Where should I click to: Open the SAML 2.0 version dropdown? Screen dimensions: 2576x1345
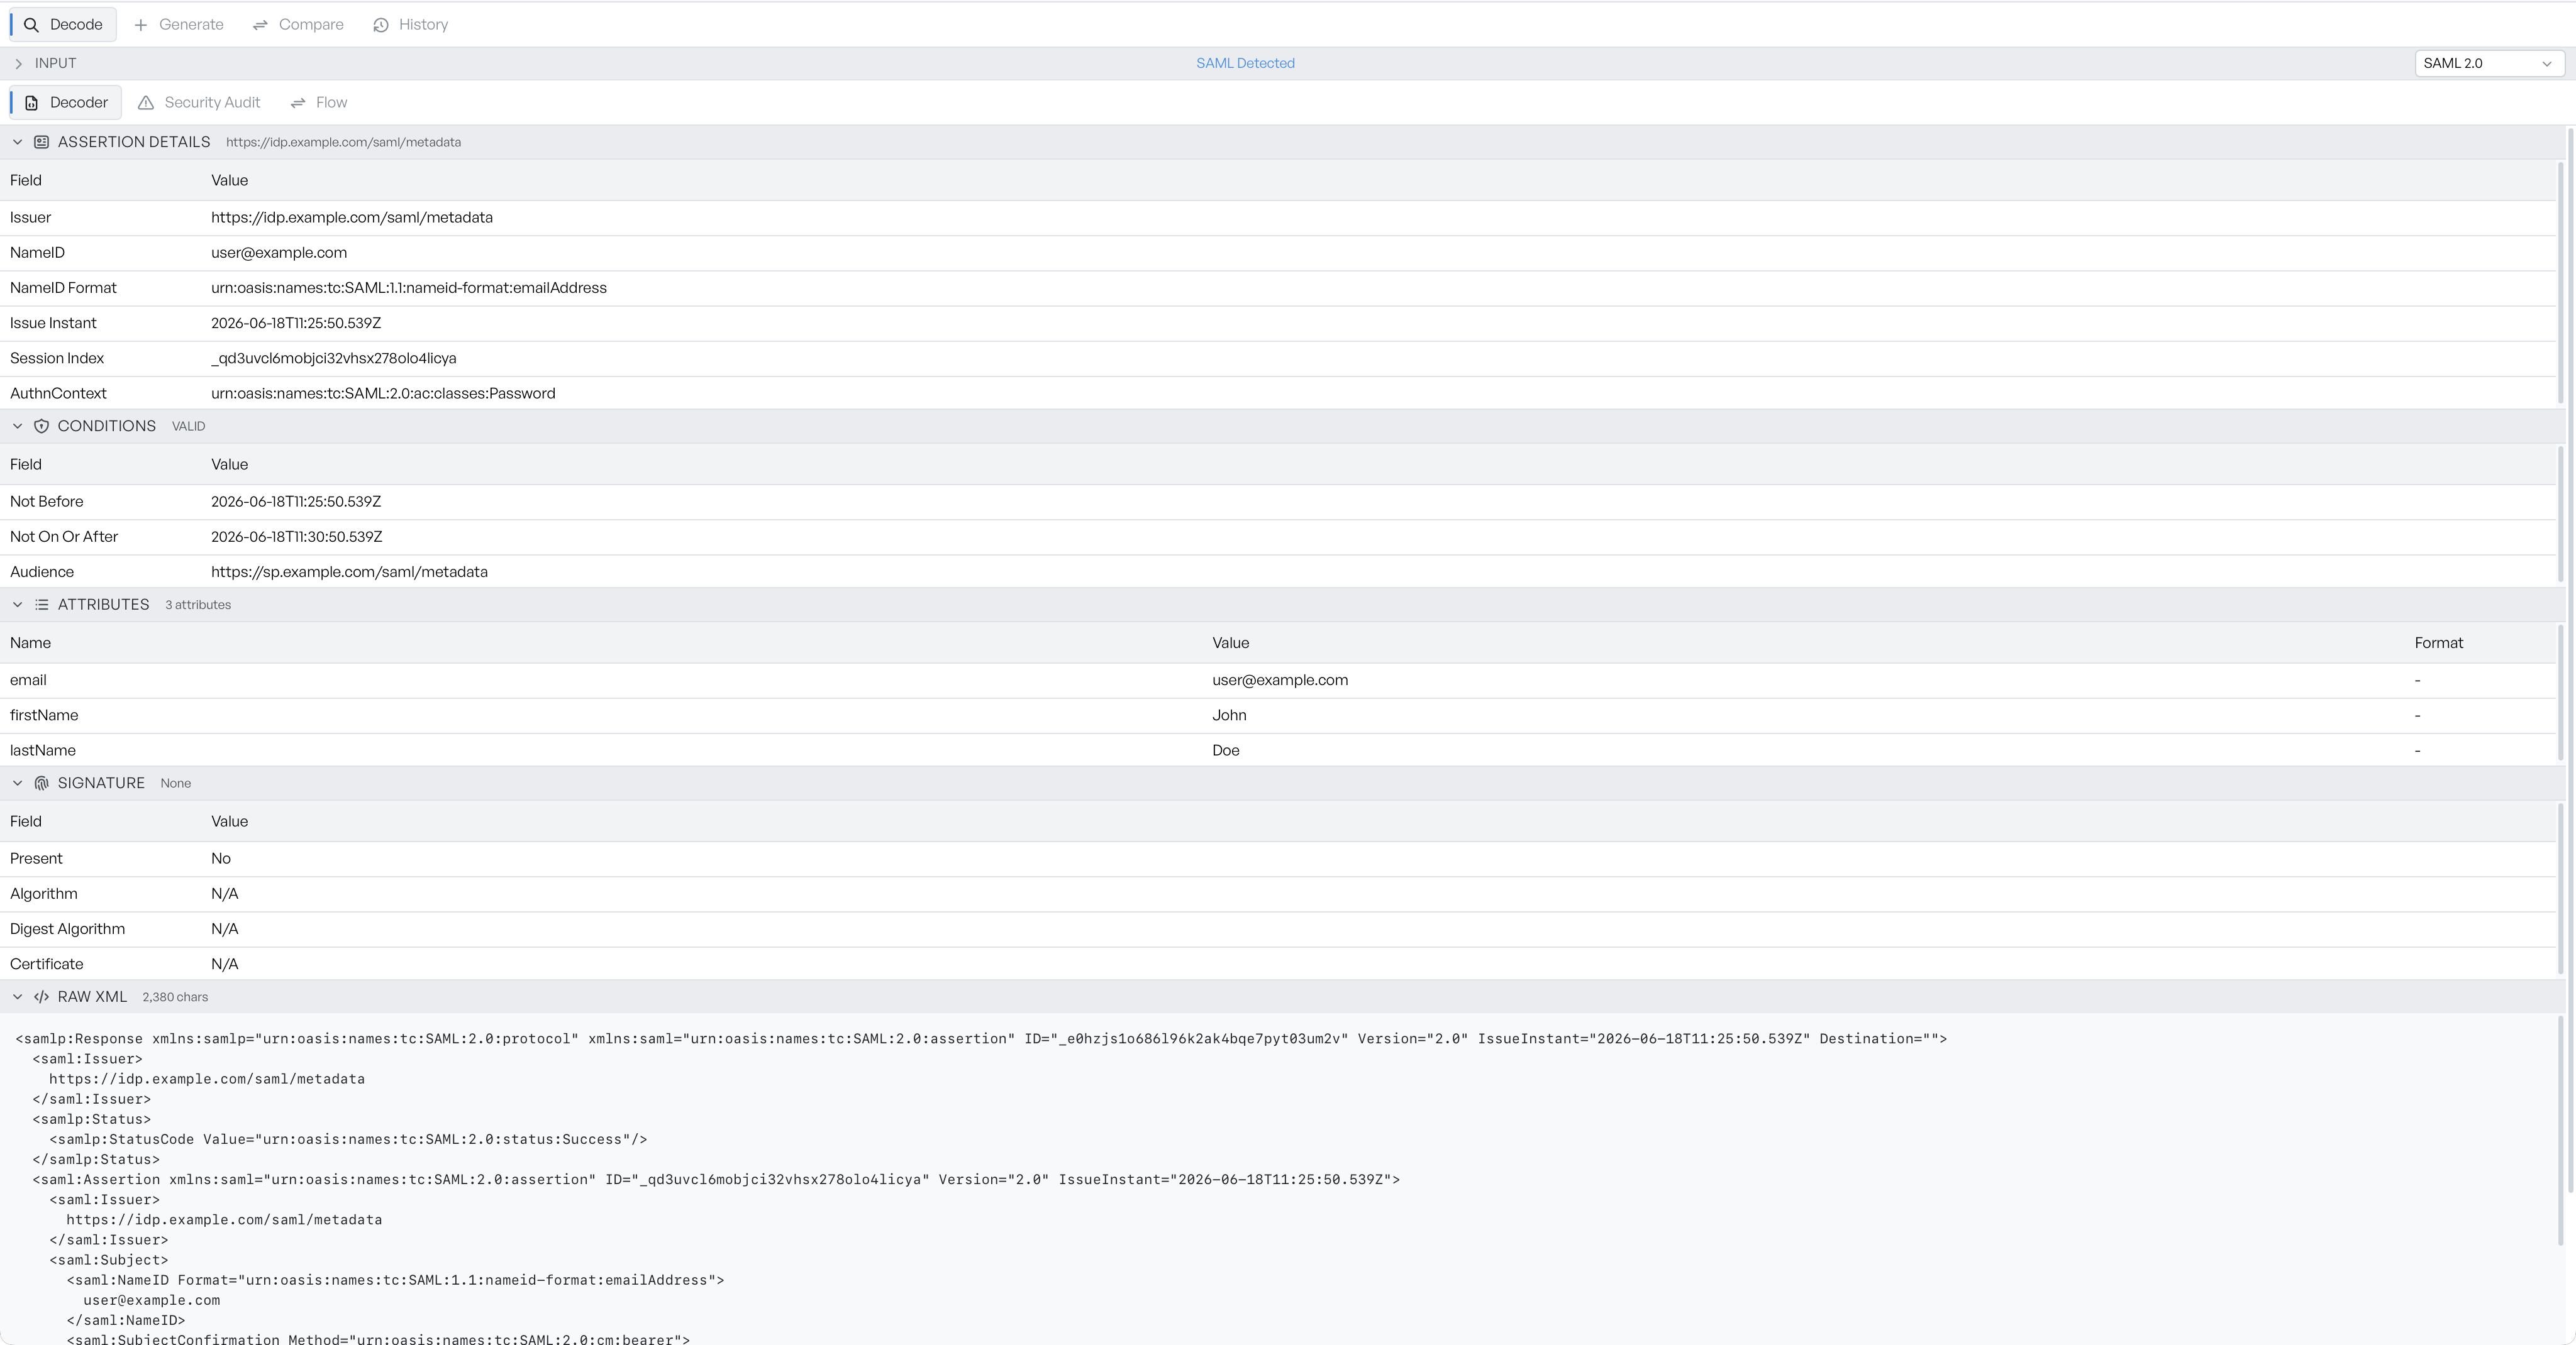point(2489,63)
